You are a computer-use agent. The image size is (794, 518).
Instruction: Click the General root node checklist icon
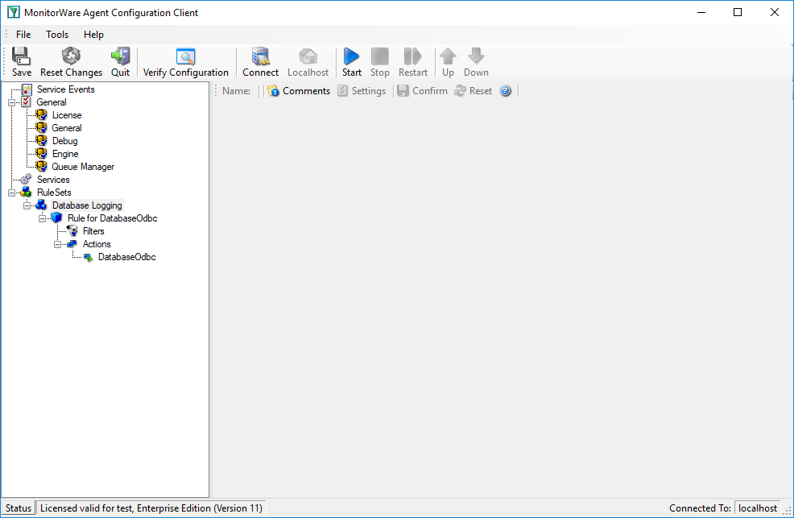click(27, 102)
